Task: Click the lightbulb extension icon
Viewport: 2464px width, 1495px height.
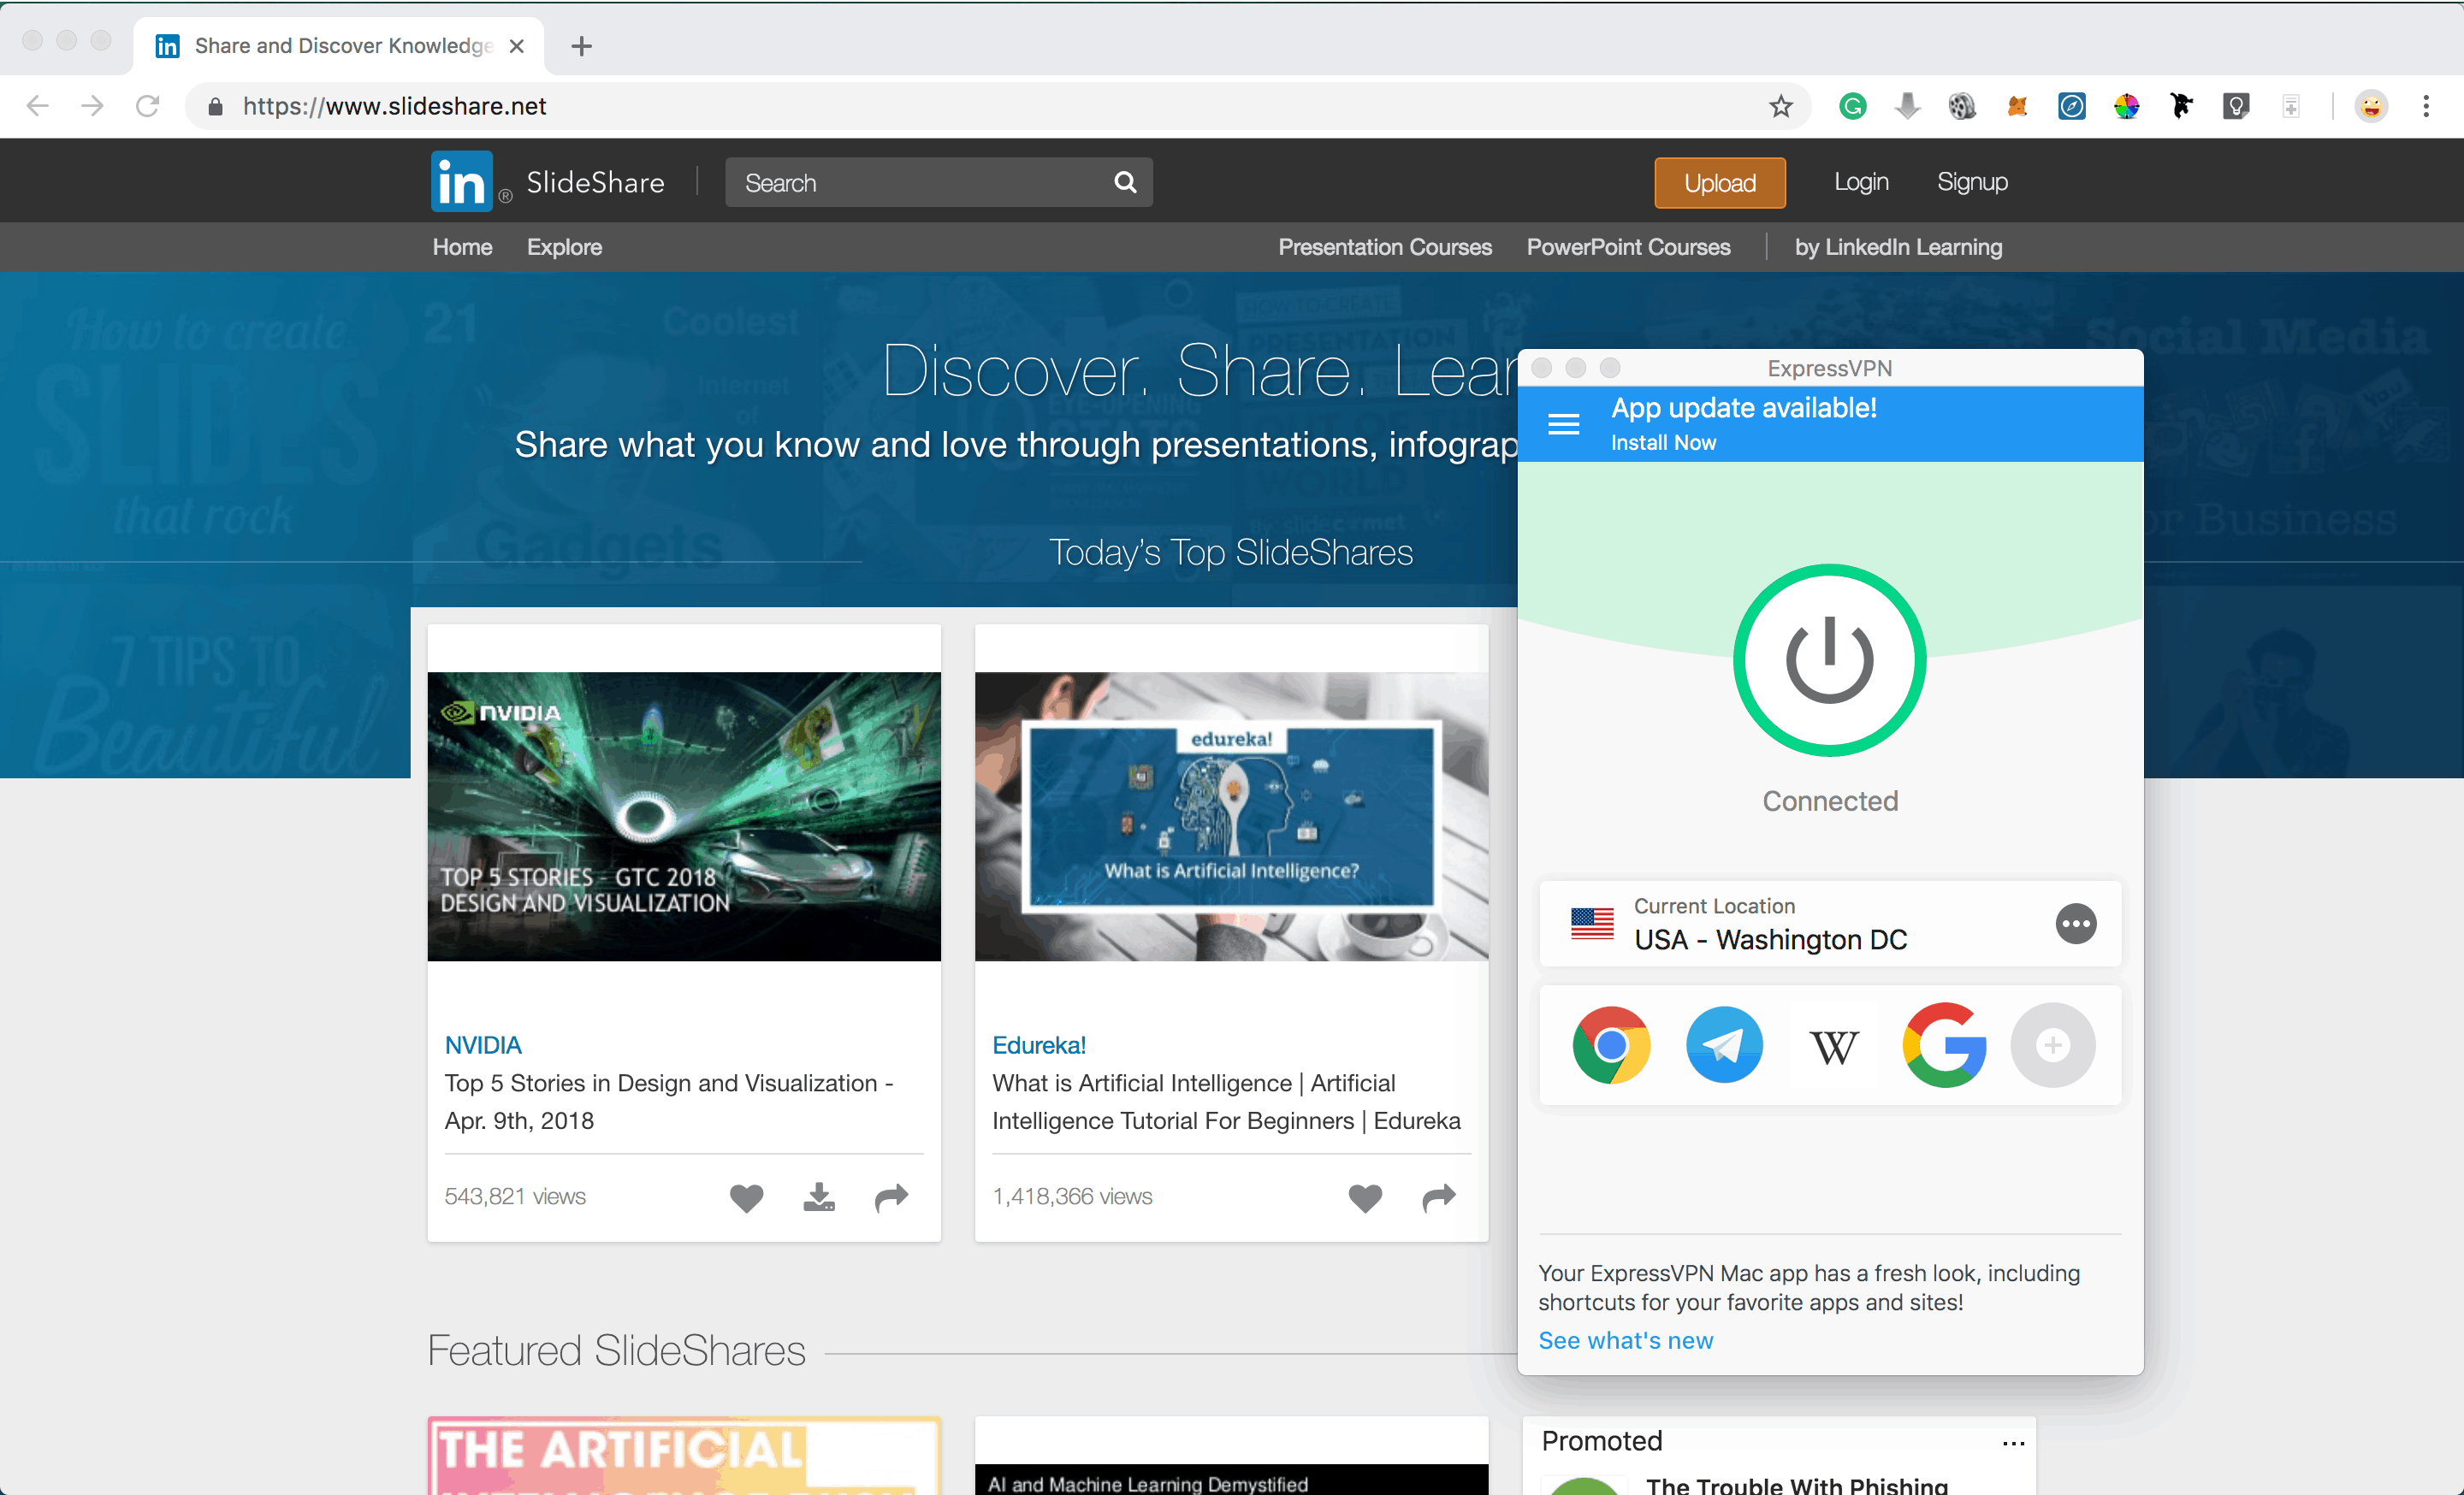Action: pyautogui.click(x=2236, y=106)
